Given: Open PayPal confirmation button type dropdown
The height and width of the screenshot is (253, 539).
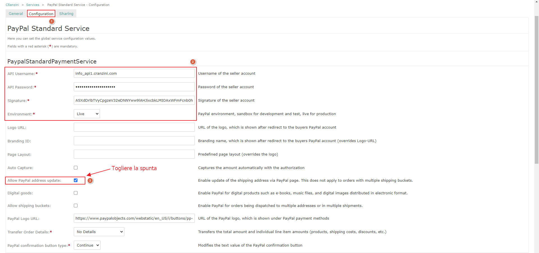Looking at the screenshot, I should tap(87, 245).
